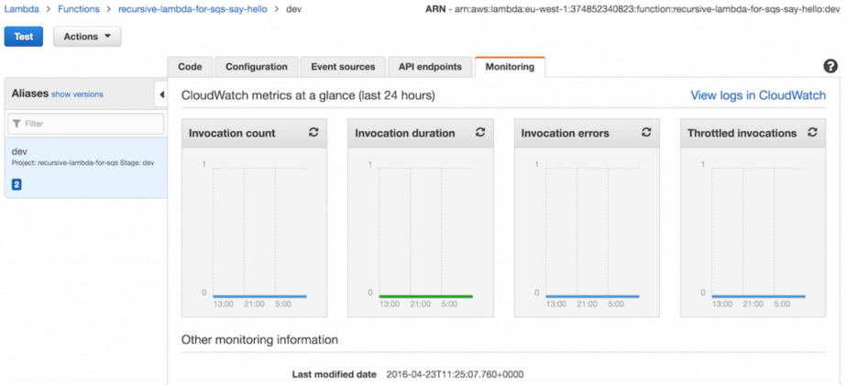
Task: Select the Event sources tab
Action: click(x=343, y=67)
